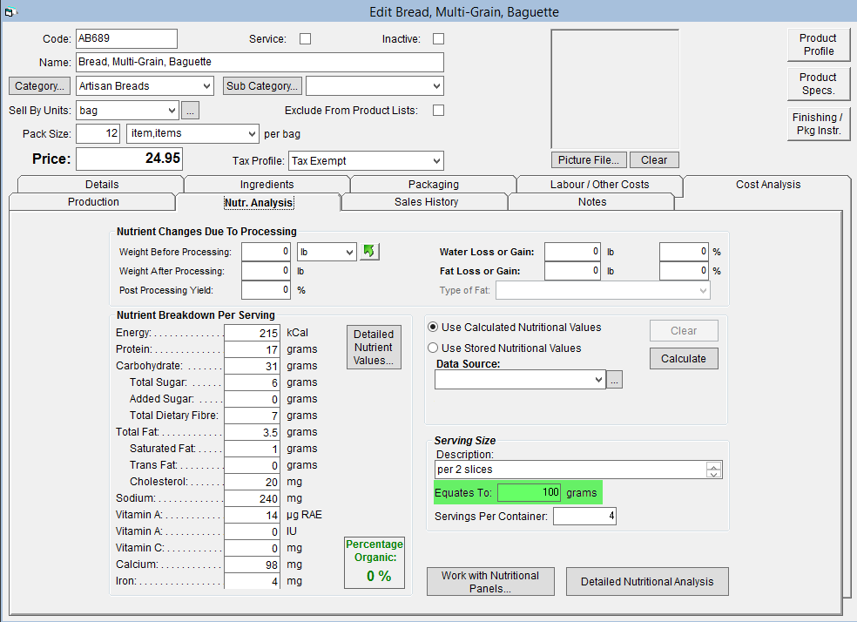Image resolution: width=857 pixels, height=622 pixels.
Task: Click the Servings Per Container field
Action: pyautogui.click(x=584, y=516)
